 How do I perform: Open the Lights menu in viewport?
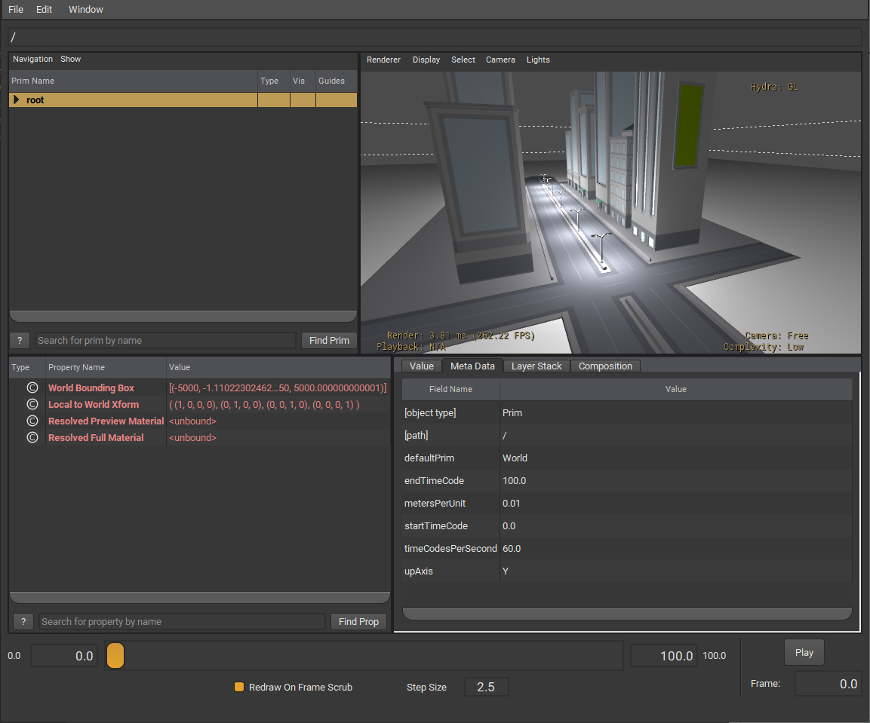[538, 60]
